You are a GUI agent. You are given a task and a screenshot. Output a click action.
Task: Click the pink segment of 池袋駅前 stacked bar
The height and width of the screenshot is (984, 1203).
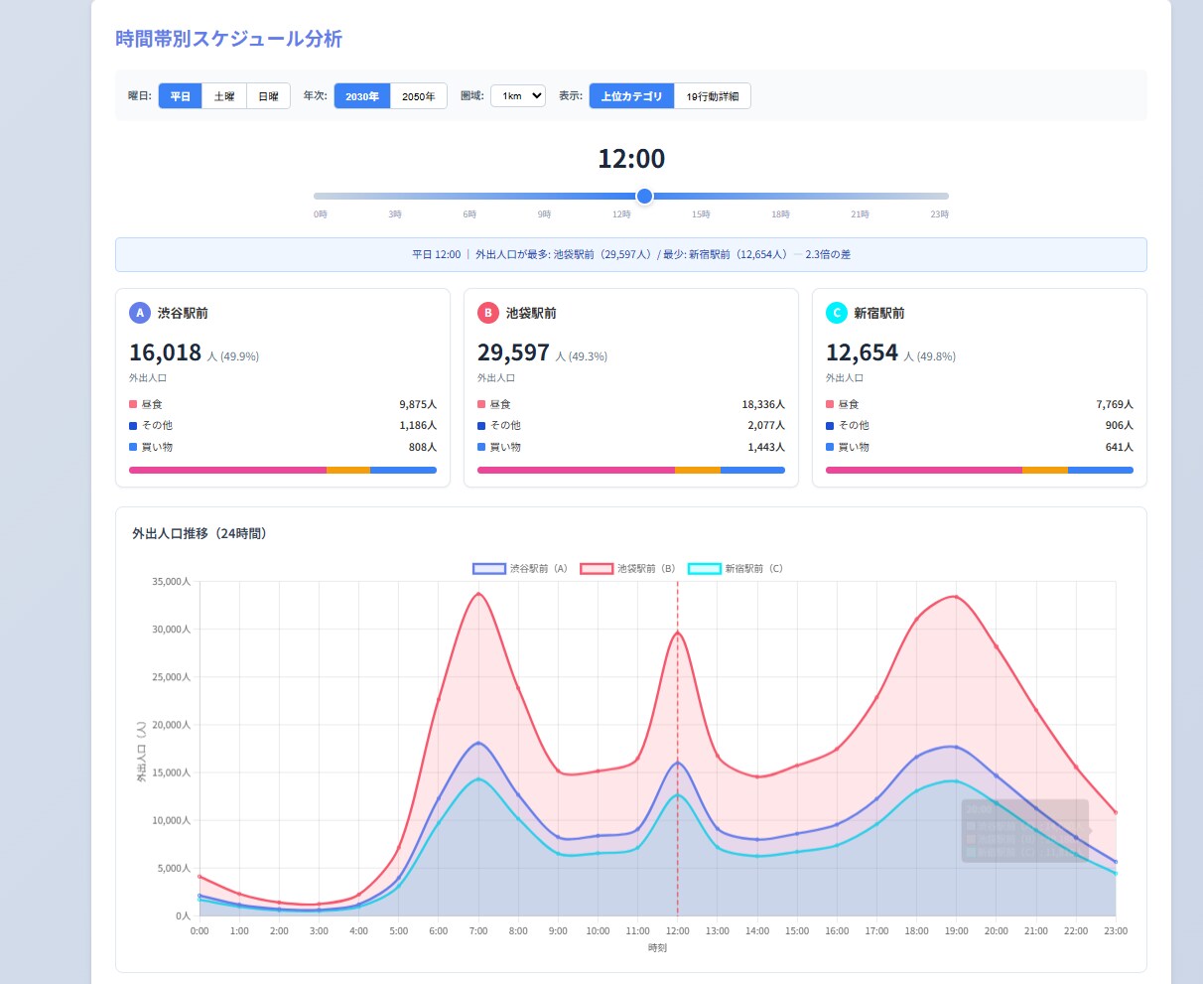(576, 470)
